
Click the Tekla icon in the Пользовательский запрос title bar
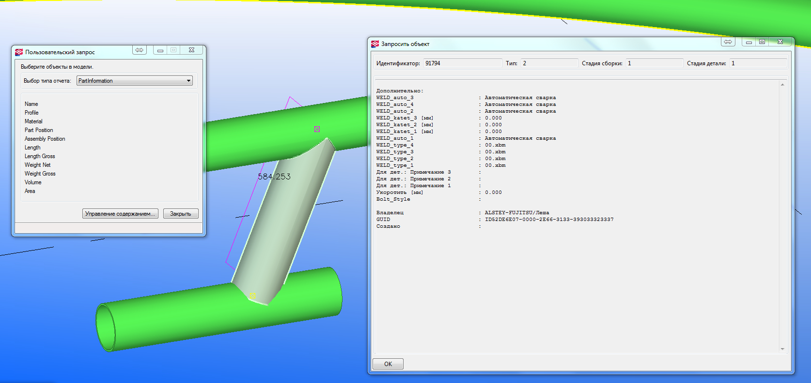pyautogui.click(x=19, y=52)
